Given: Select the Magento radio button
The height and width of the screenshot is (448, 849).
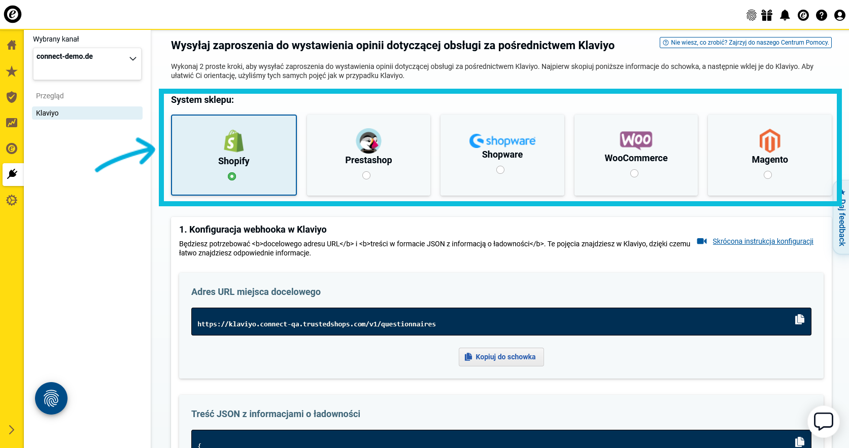Looking at the screenshot, I should click(768, 175).
